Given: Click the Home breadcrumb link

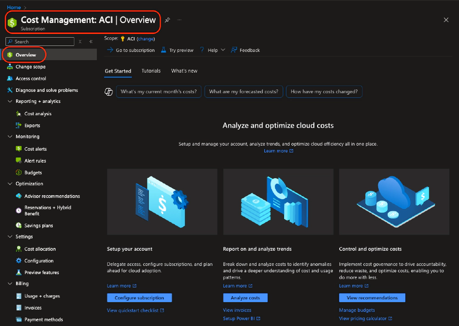Looking at the screenshot, I should [x=14, y=7].
